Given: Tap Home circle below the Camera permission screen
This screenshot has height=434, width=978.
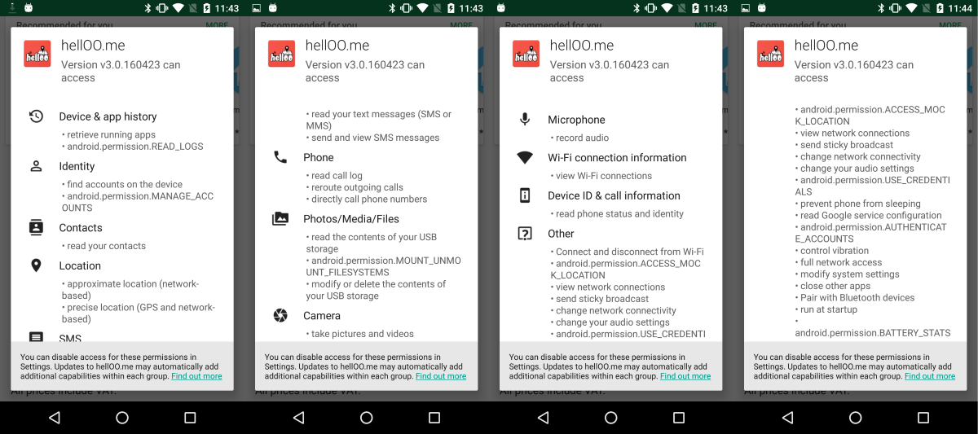Looking at the screenshot, I should (367, 418).
